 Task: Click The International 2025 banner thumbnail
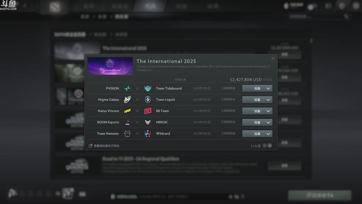110,66
